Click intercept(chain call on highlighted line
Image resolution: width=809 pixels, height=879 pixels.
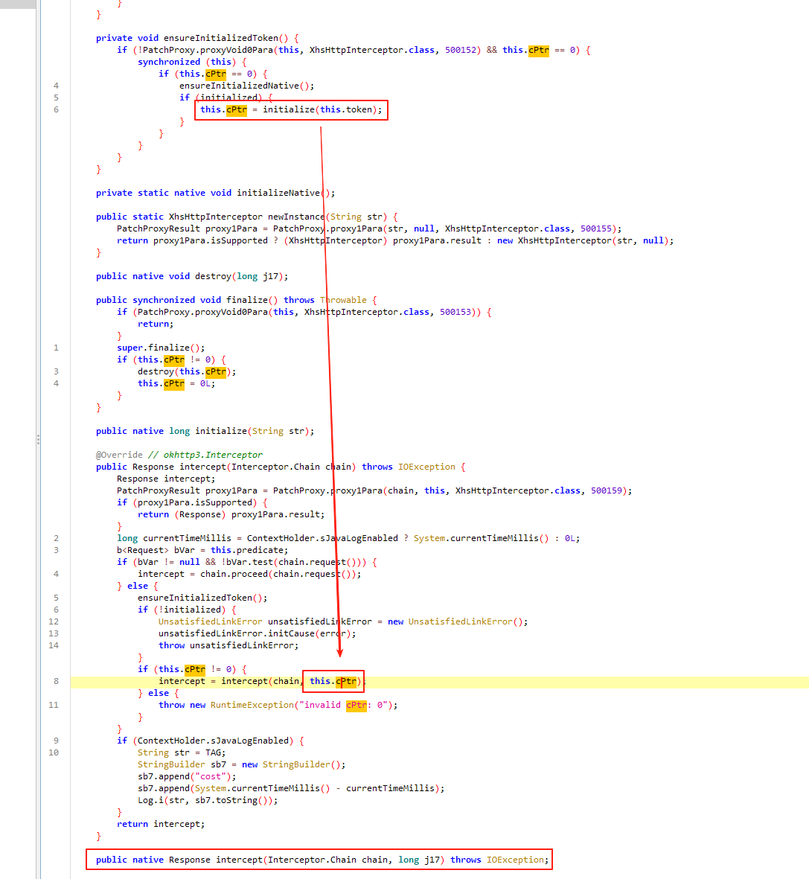point(260,681)
